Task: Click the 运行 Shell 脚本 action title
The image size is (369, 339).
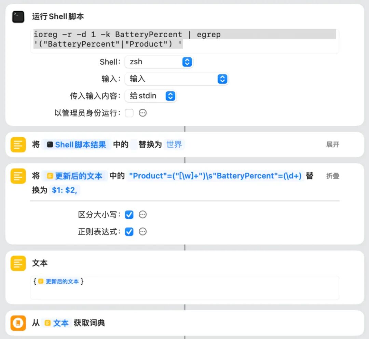Action: 58,16
